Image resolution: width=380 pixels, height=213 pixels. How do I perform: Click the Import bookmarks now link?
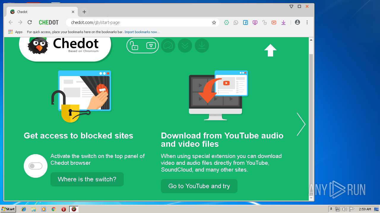(142, 32)
